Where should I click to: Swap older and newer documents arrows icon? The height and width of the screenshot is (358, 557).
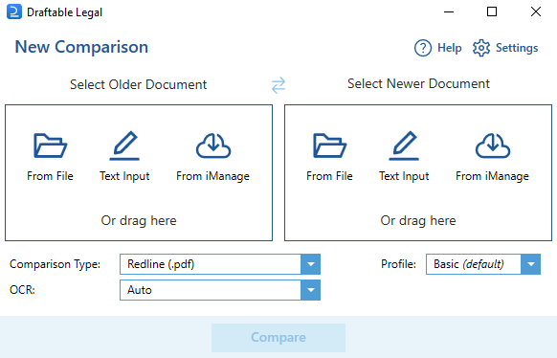click(278, 85)
